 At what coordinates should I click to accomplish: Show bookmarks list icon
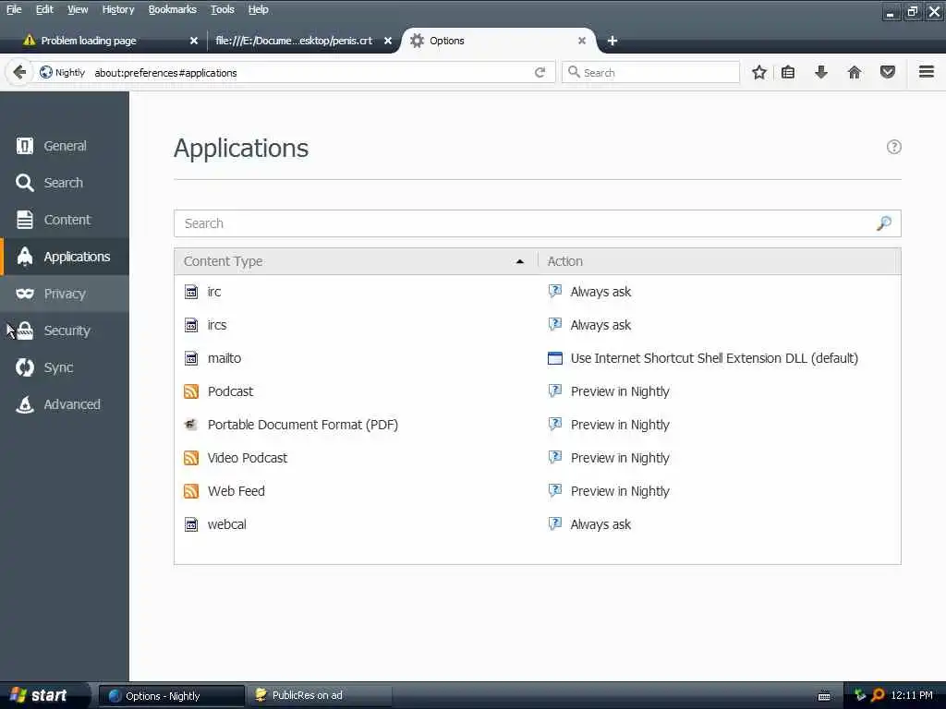tap(788, 72)
